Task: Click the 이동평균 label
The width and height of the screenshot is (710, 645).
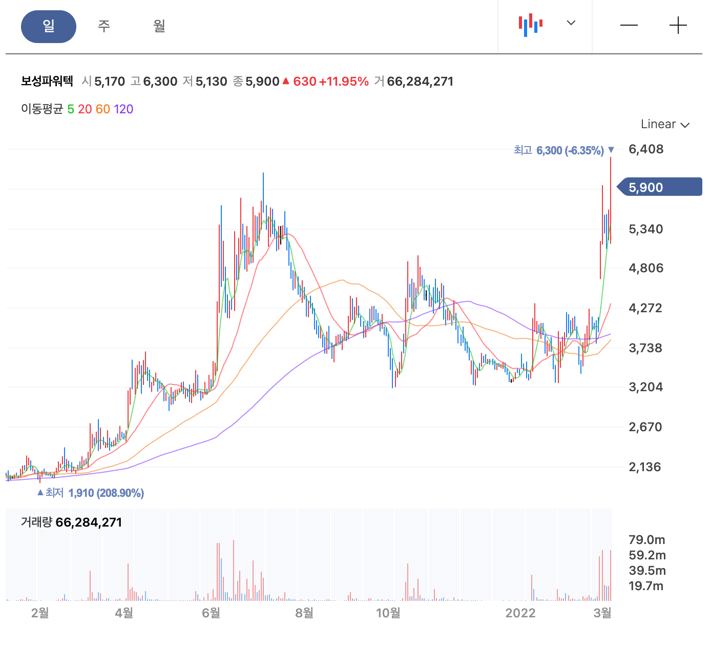Action: 42,109
